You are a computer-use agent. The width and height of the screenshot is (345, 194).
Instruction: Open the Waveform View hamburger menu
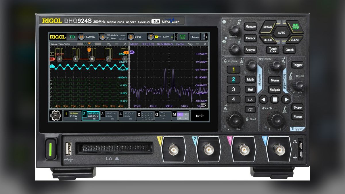(x=117, y=44)
